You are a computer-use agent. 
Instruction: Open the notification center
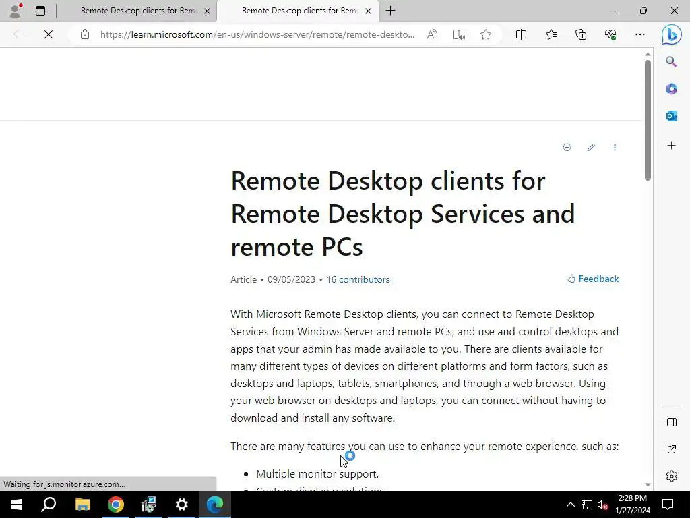668,505
